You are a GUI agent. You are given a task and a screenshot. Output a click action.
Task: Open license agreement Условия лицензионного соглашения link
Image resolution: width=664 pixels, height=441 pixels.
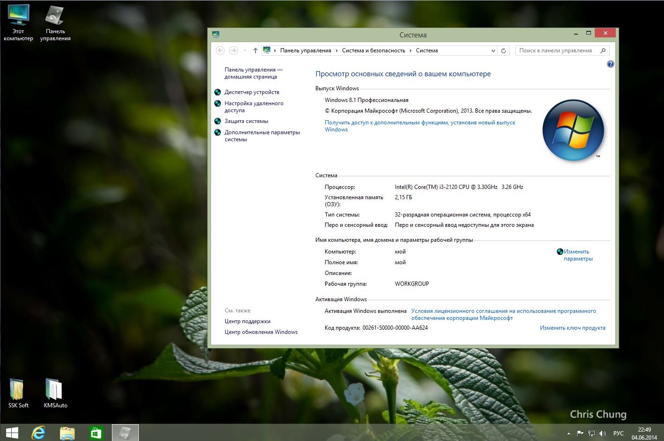[503, 314]
